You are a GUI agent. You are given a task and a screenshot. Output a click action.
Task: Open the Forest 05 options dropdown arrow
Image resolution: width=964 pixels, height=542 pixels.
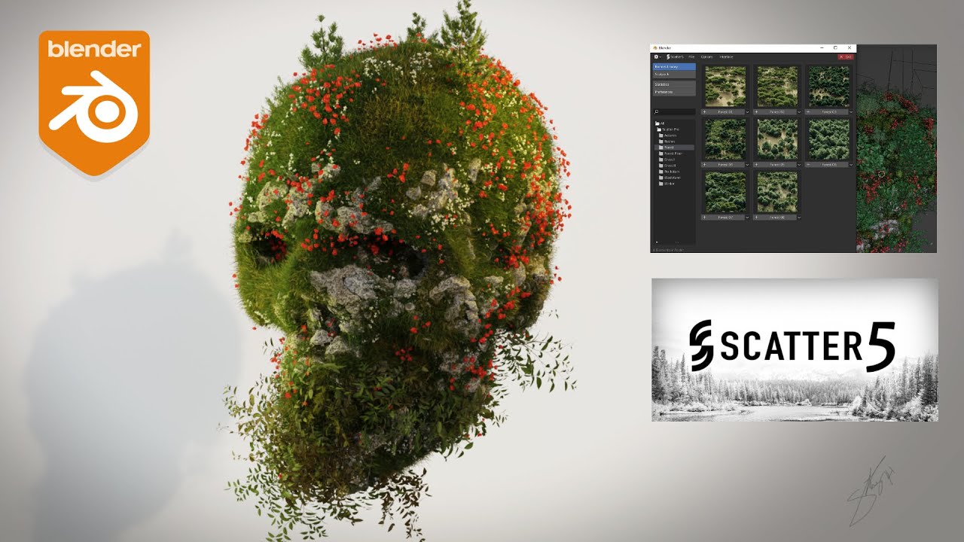pyautogui.click(x=799, y=165)
